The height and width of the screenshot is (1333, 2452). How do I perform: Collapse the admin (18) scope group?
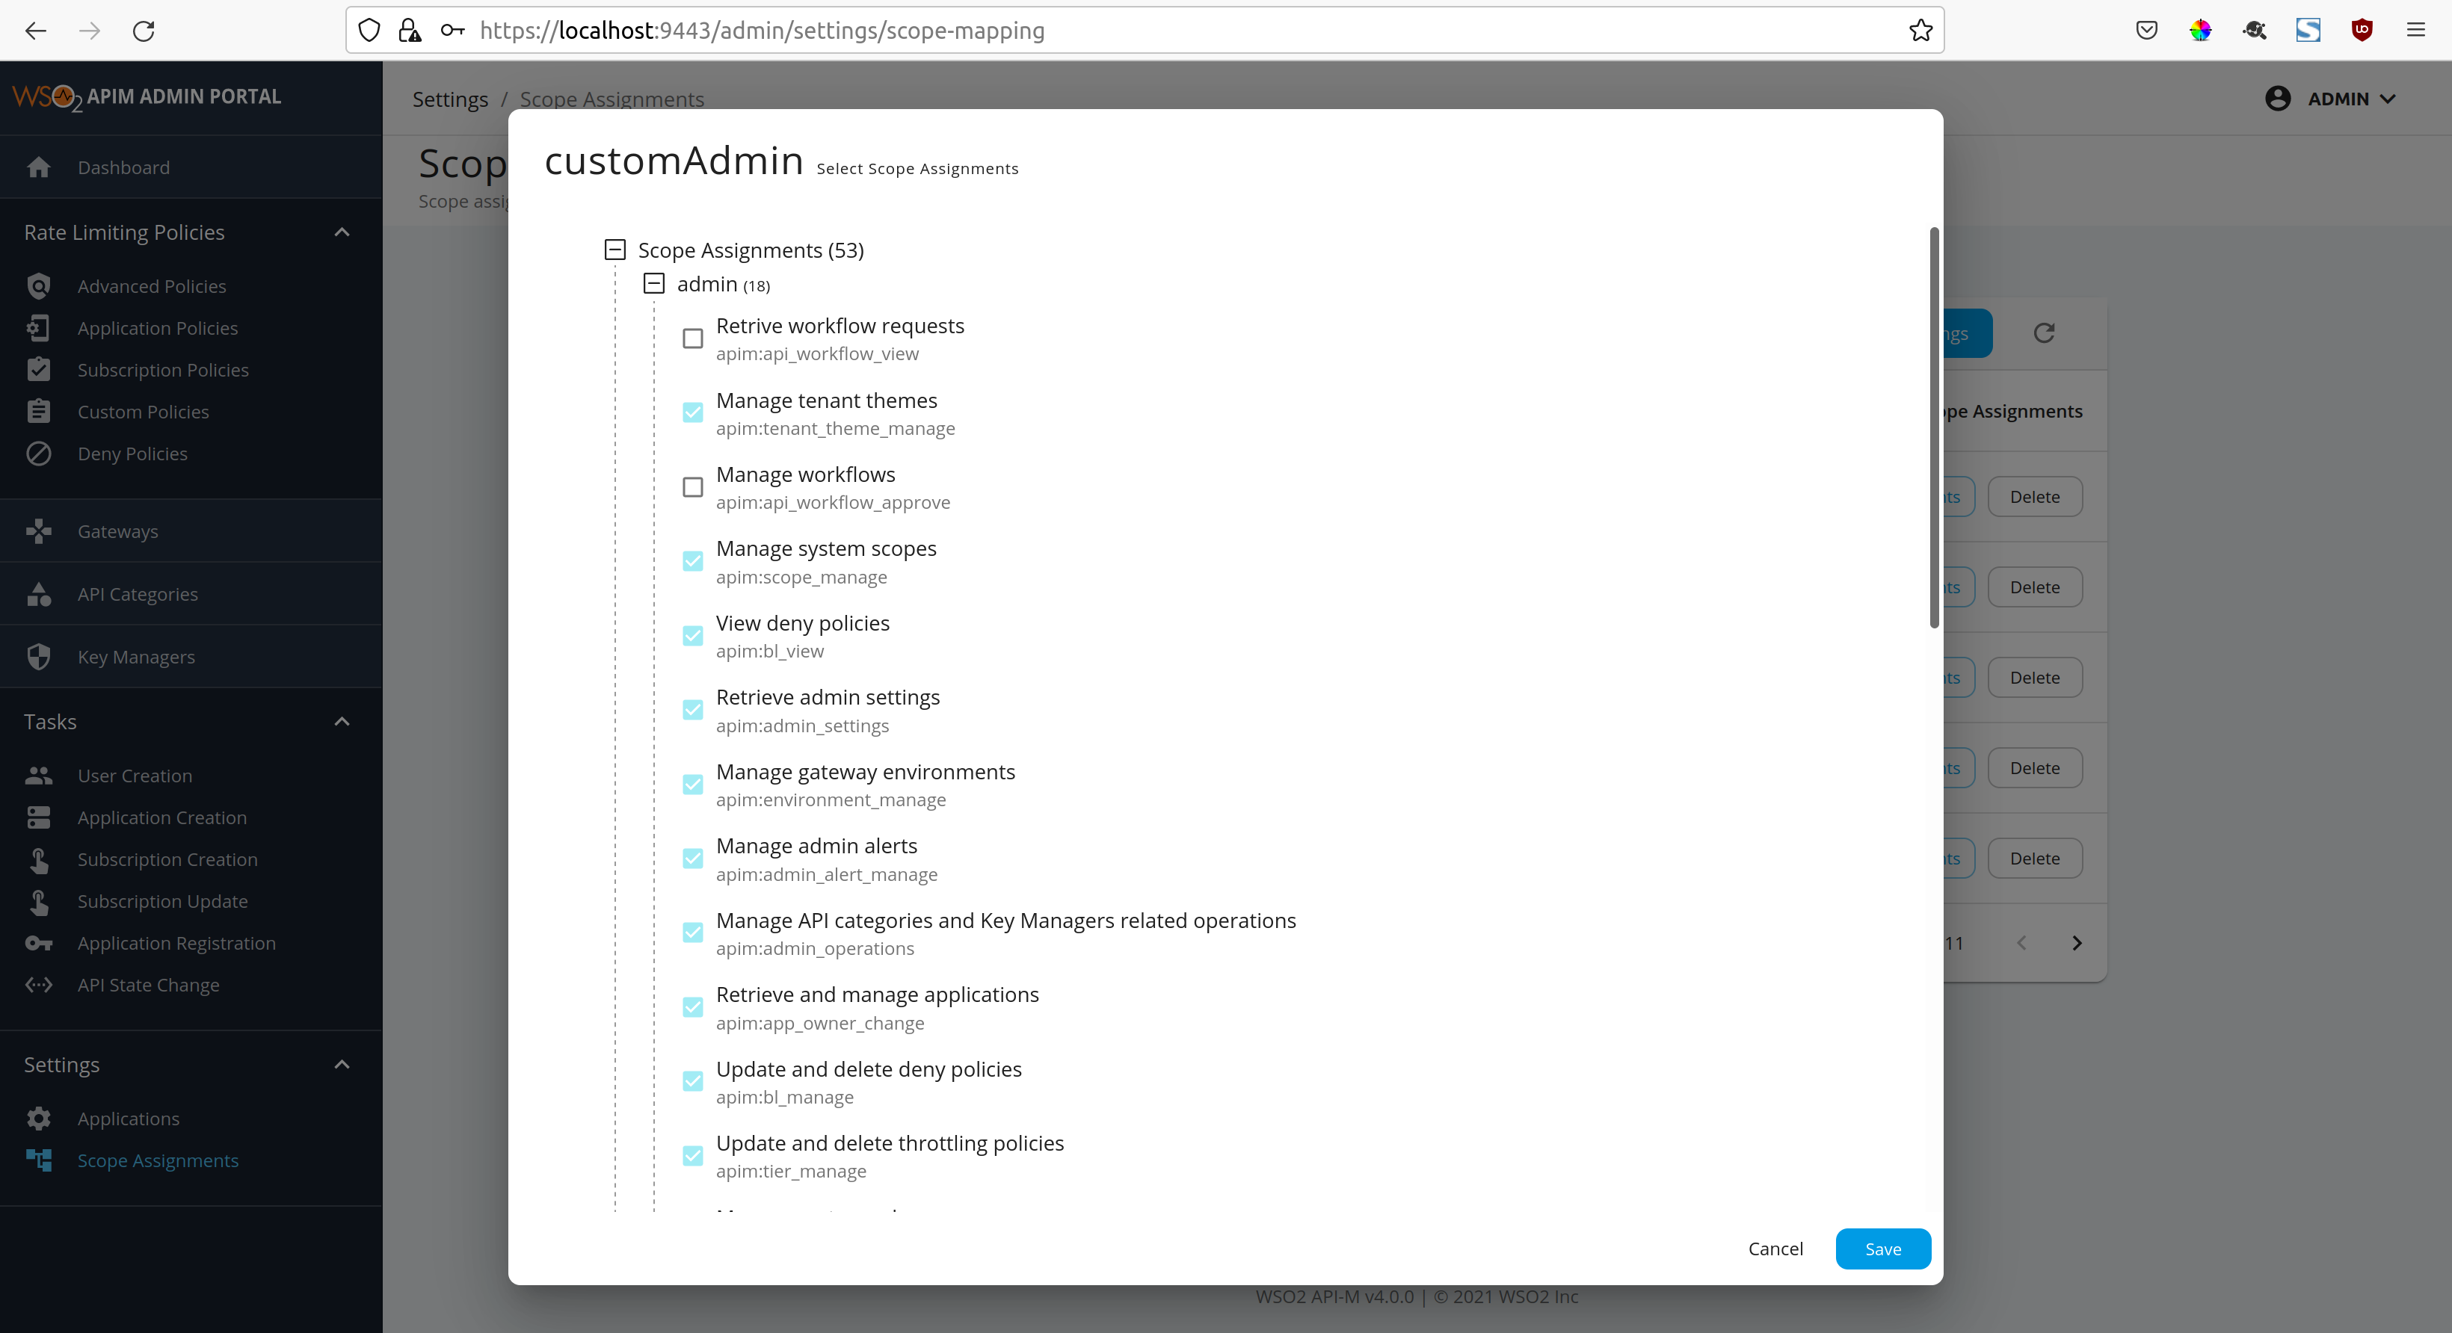point(654,283)
